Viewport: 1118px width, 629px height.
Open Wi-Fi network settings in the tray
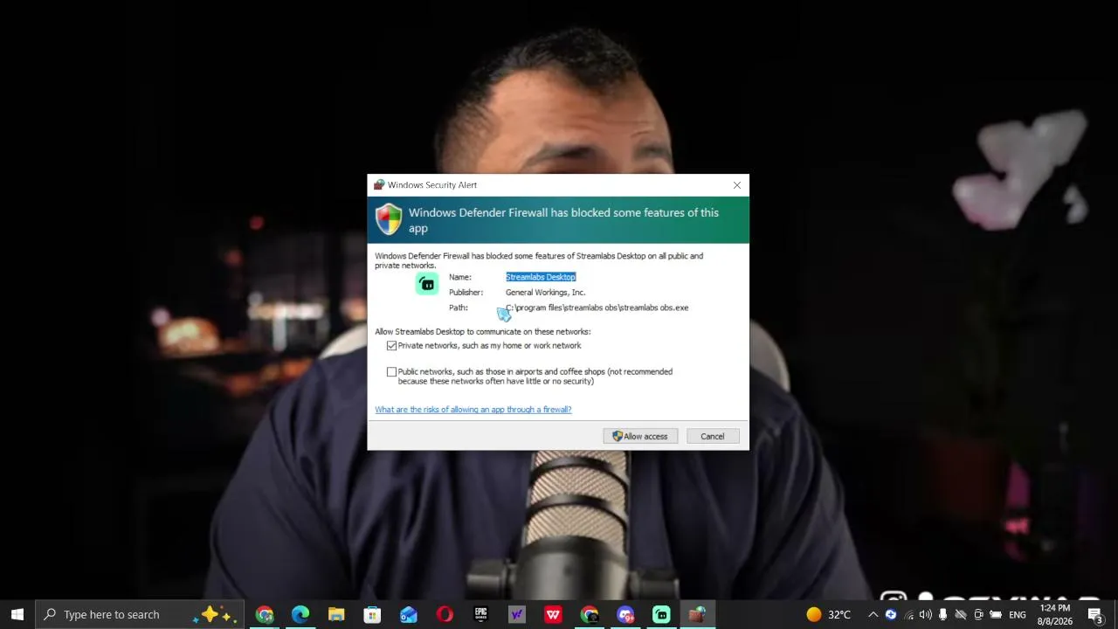click(908, 615)
